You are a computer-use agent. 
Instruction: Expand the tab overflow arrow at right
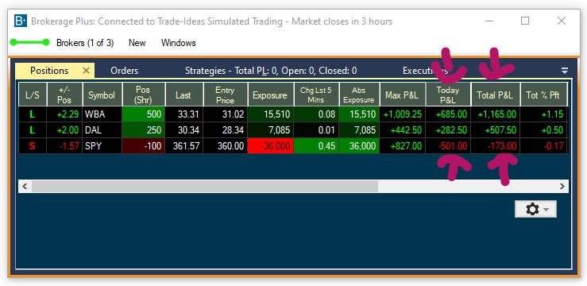[x=565, y=71]
